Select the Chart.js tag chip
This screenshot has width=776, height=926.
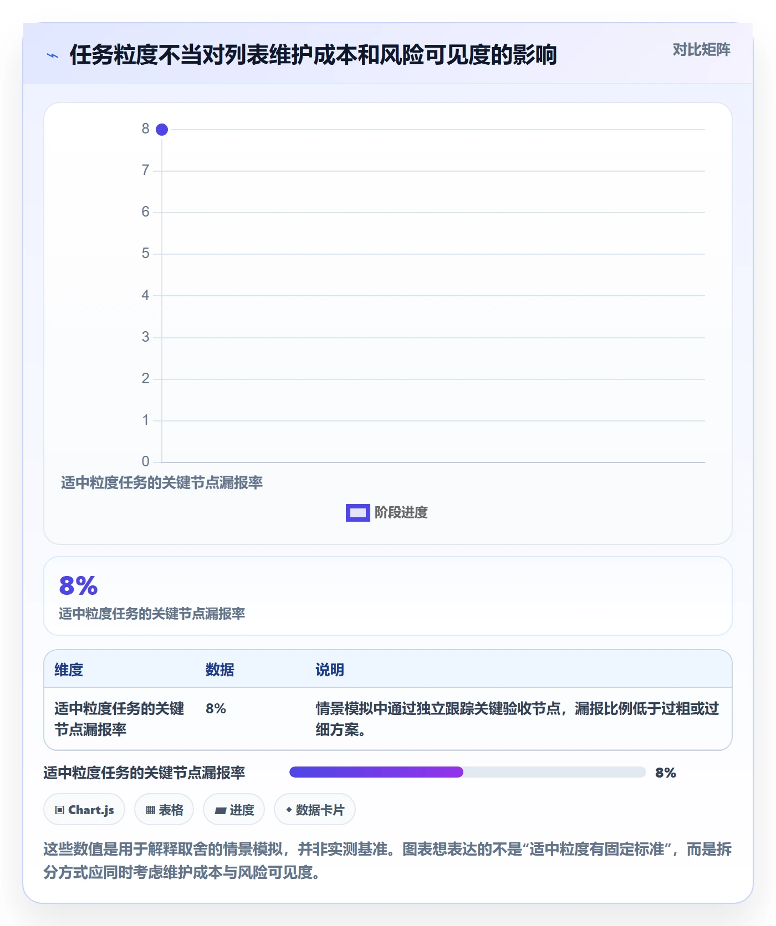pyautogui.click(x=84, y=810)
